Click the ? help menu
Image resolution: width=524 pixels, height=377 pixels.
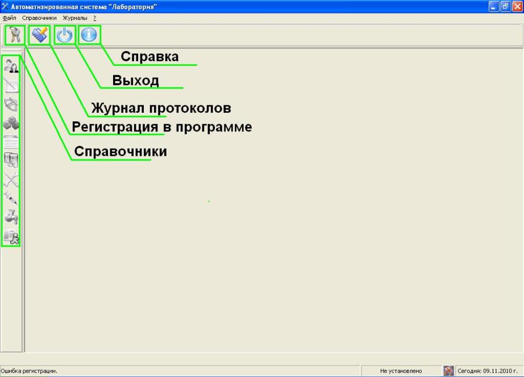click(x=94, y=18)
